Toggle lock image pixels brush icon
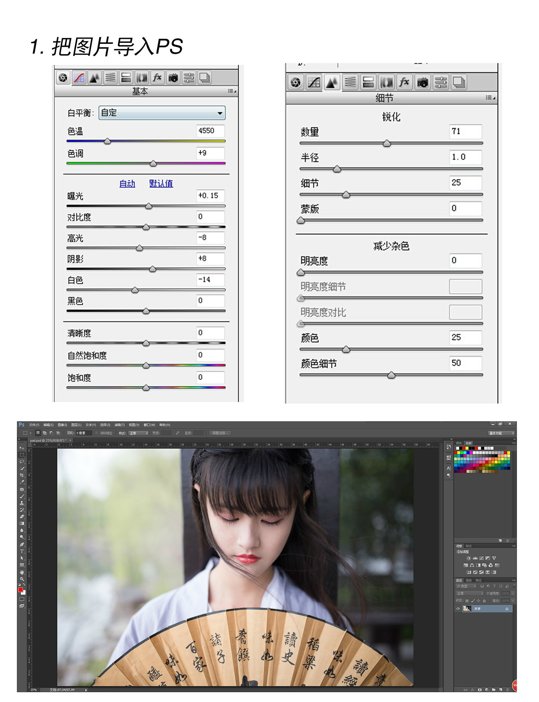Viewport: 539px width, 702px height. coord(473,601)
